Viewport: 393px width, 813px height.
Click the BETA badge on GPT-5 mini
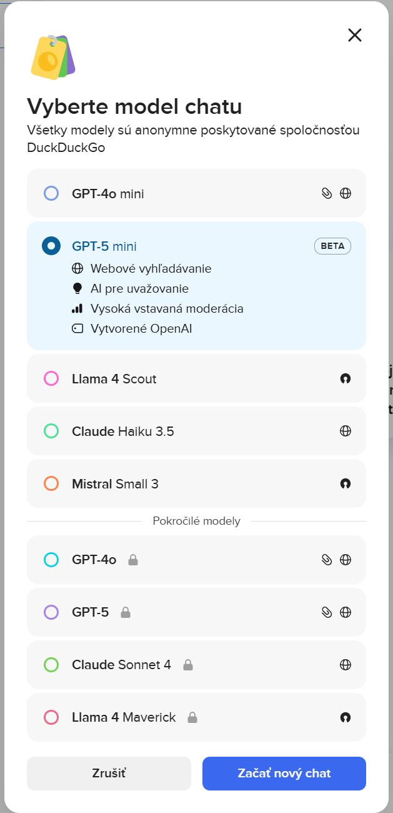332,246
